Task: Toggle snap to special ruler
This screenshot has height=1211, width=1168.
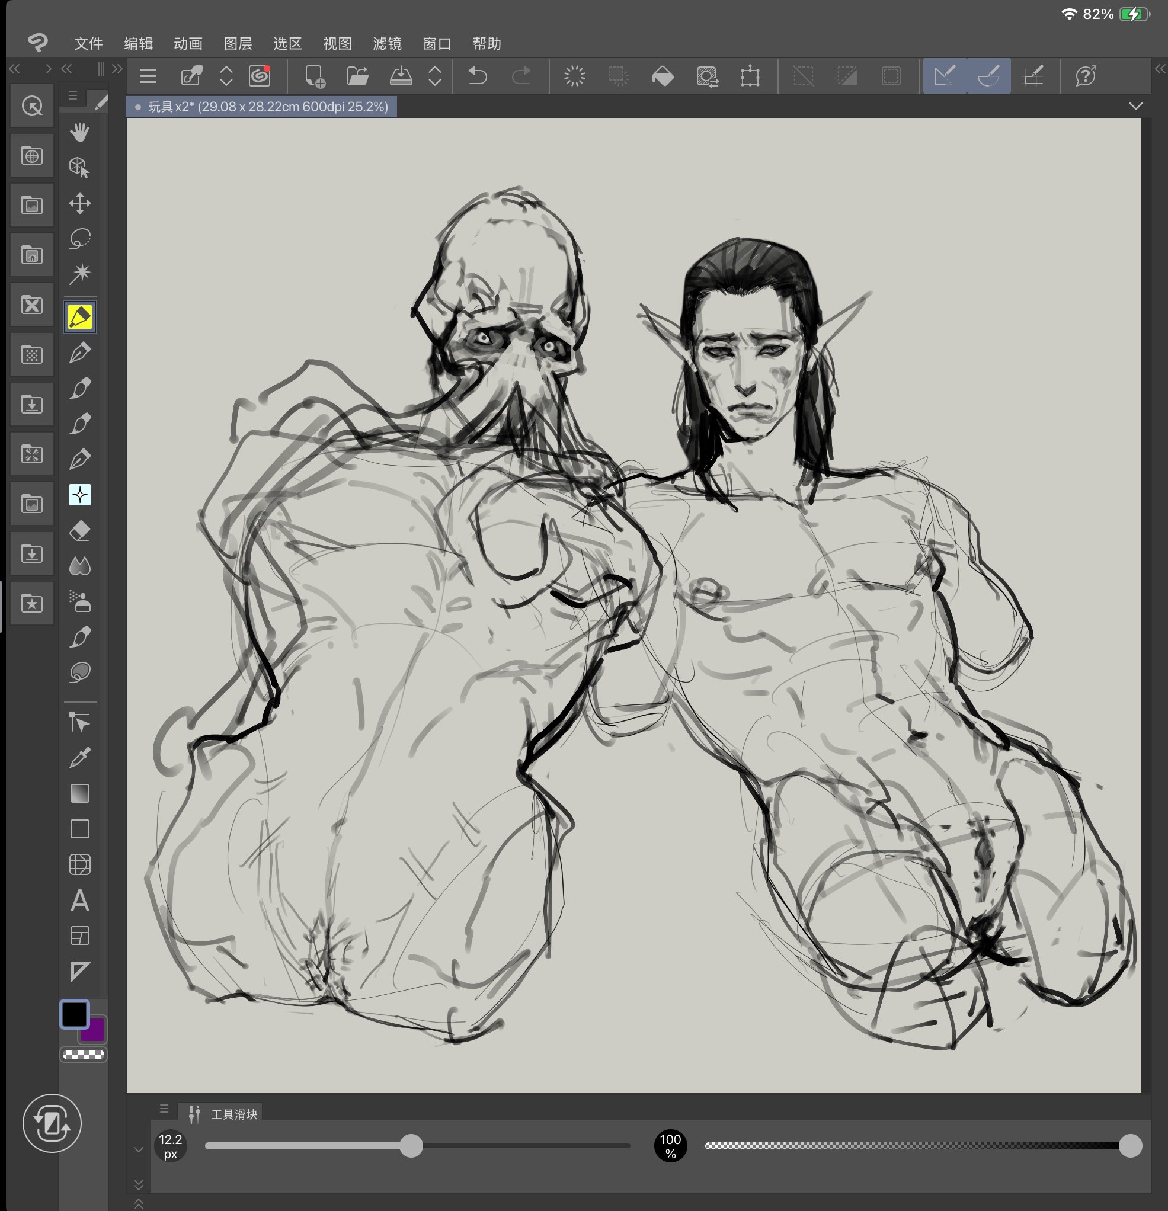Action: coord(989,76)
